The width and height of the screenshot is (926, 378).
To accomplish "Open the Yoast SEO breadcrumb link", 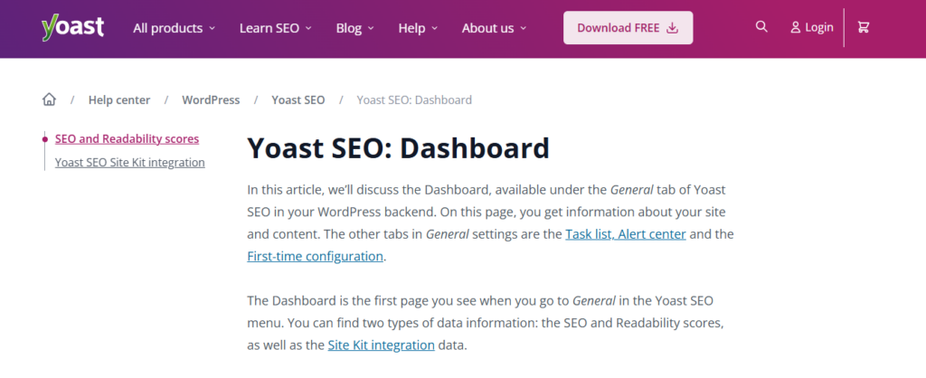I will point(298,99).
